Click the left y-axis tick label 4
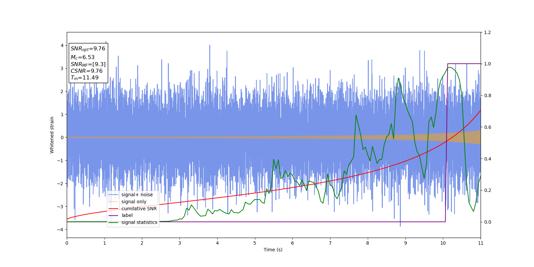 click(62, 45)
